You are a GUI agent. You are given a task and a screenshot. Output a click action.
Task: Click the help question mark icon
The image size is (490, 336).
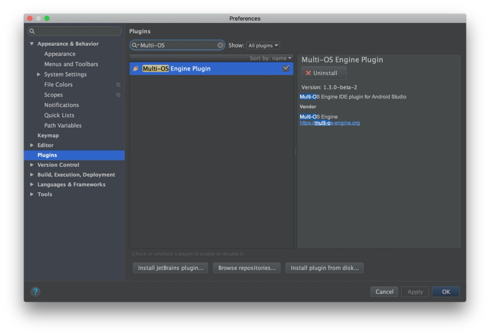36,292
